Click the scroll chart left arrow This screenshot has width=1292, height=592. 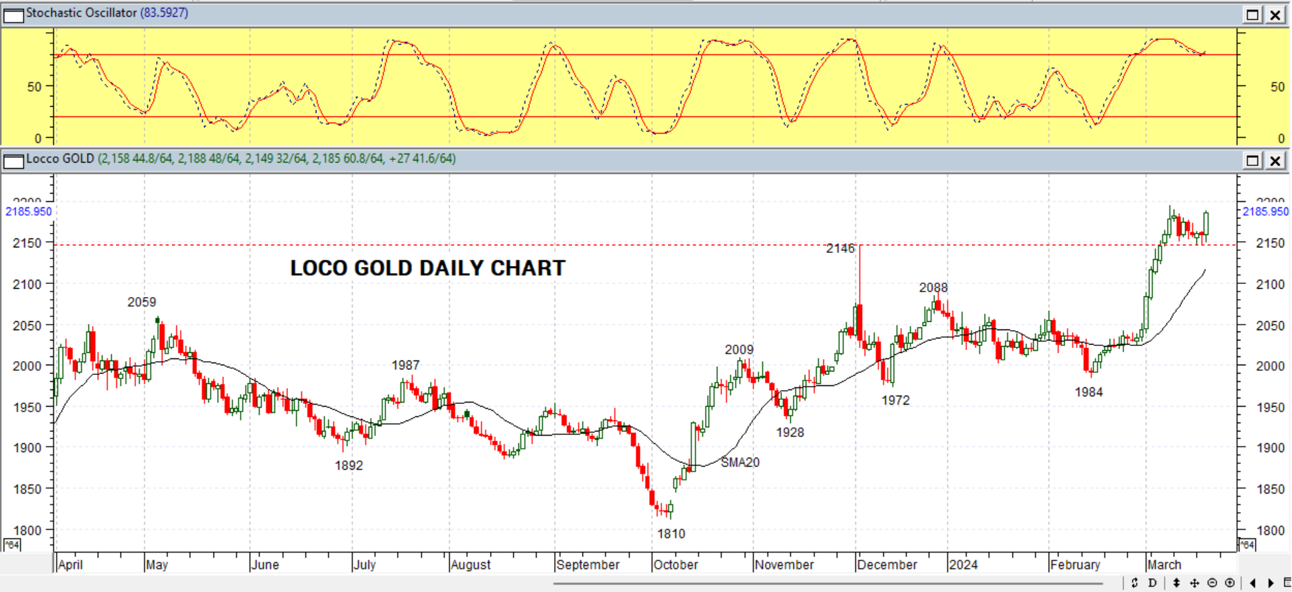coord(1252,583)
